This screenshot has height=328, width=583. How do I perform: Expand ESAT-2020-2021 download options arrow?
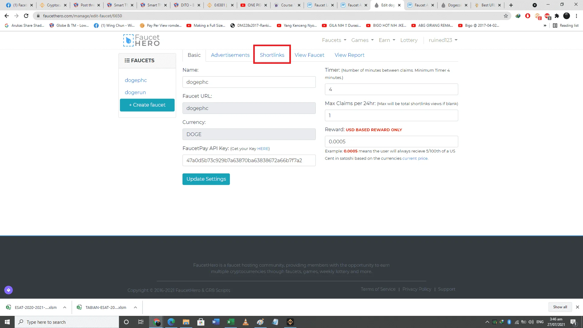(x=65, y=307)
